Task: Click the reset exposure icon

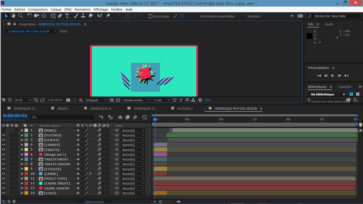Action: pyautogui.click(x=200, y=100)
